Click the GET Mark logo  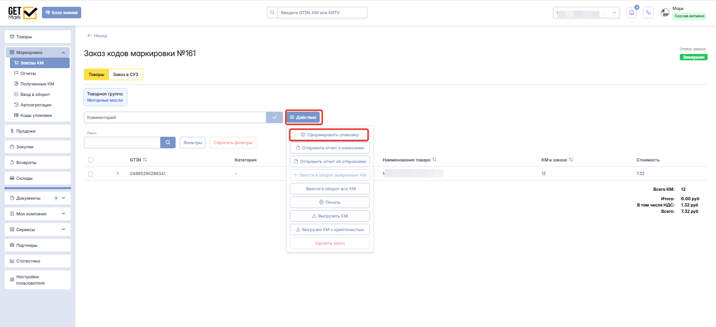point(23,13)
